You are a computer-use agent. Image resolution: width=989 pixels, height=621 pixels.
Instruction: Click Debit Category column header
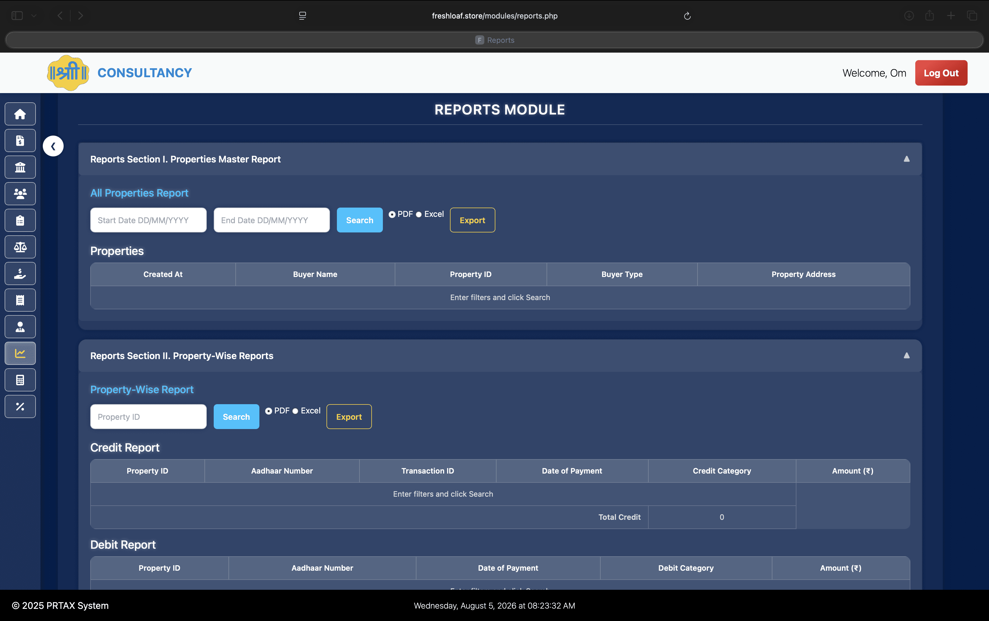(686, 568)
